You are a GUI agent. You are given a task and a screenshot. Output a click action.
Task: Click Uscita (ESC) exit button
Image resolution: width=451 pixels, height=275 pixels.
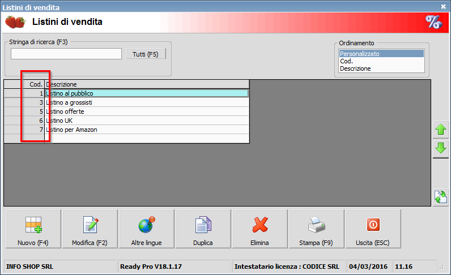pos(373,229)
